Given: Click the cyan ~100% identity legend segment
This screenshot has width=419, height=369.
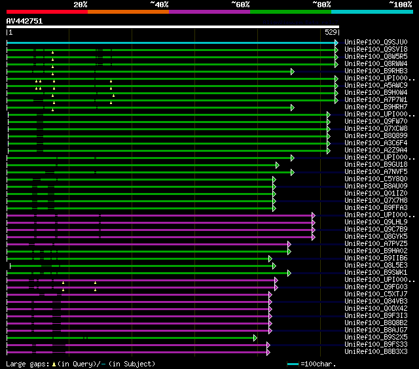Looking at the screenshot, I should [x=373, y=12].
